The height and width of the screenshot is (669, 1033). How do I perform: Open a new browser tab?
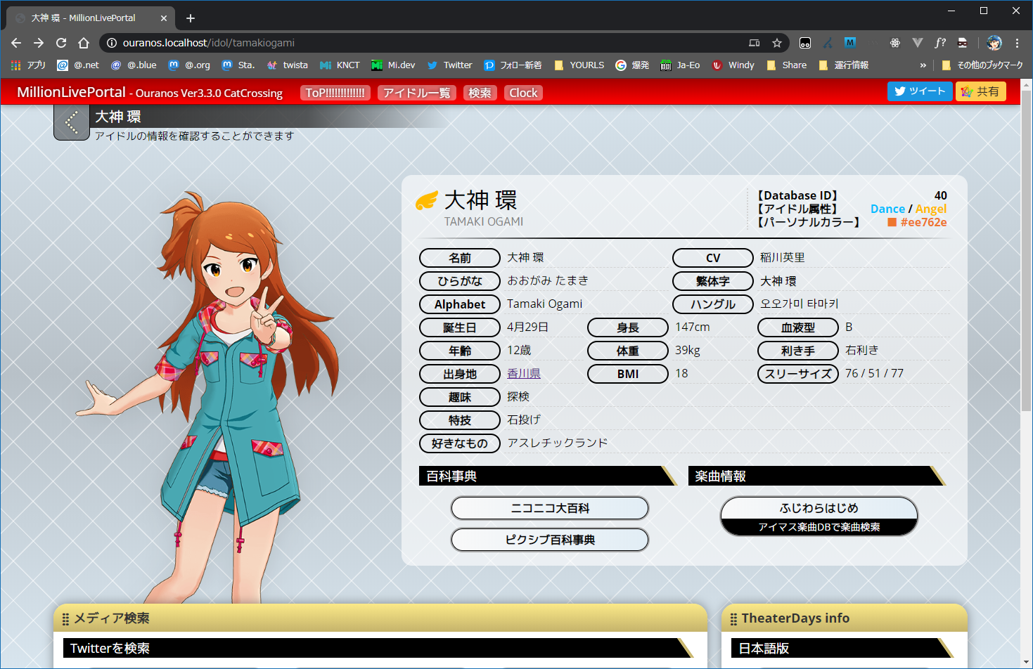coord(191,18)
